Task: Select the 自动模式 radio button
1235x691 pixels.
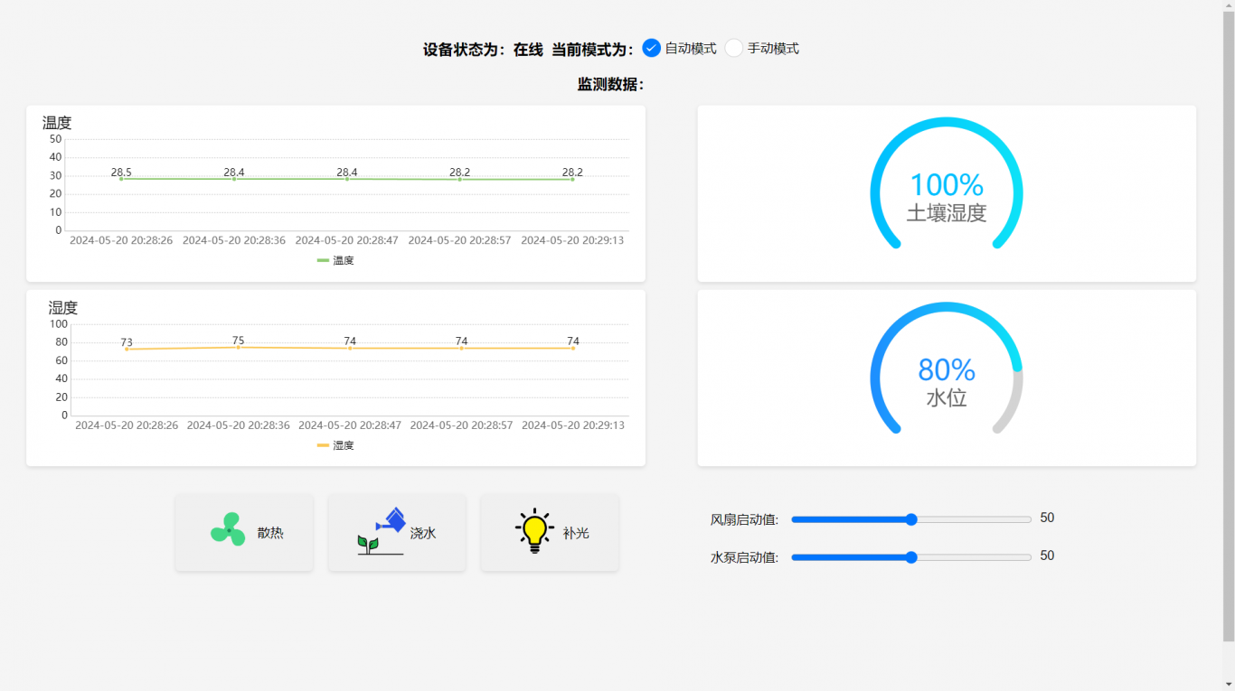Action: pos(652,48)
